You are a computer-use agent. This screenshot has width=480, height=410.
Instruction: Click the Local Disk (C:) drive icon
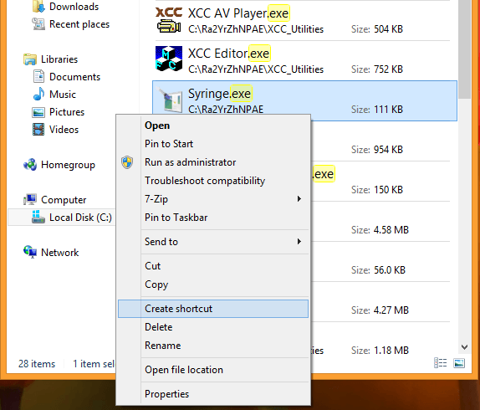(x=38, y=217)
